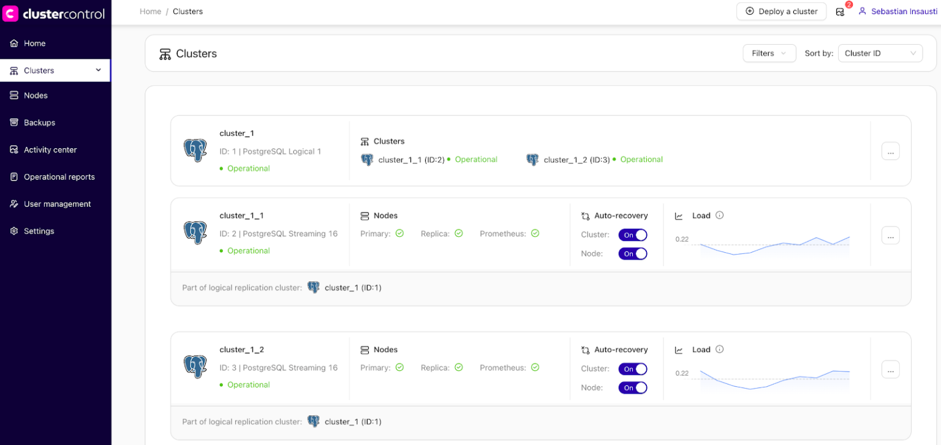Open the Filters dropdown

click(x=769, y=53)
